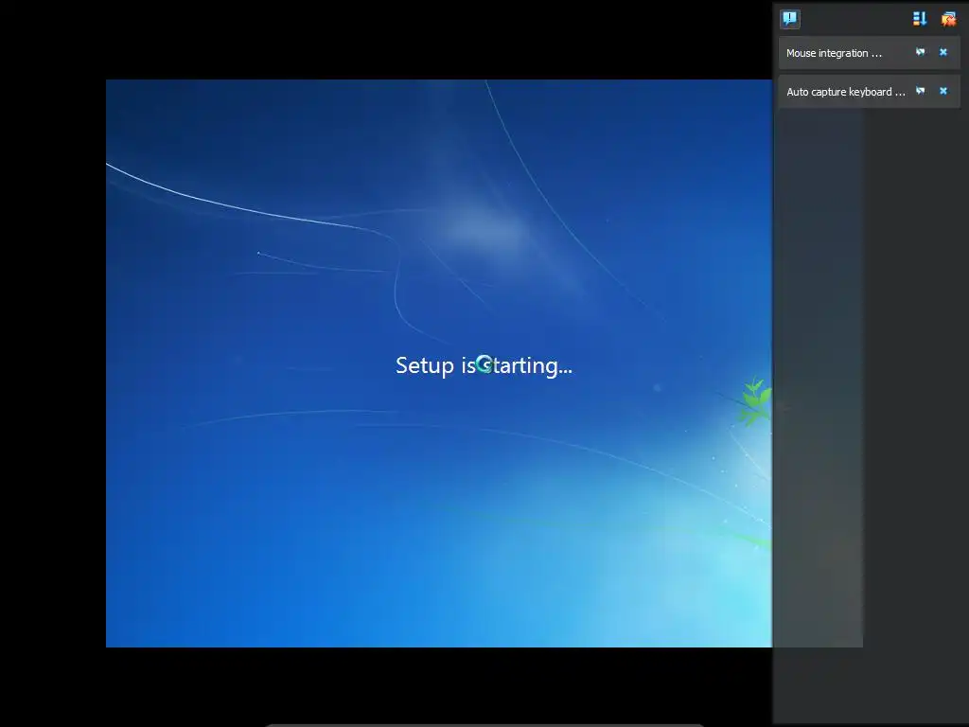The width and height of the screenshot is (969, 727).
Task: Click the speaker icon beside Auto capture keyboard
Action: [x=920, y=92]
